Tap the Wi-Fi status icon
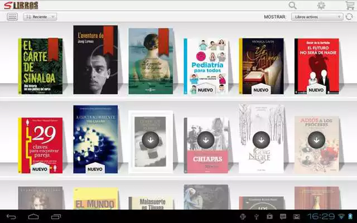The image size is (357, 223). coord(341,216)
